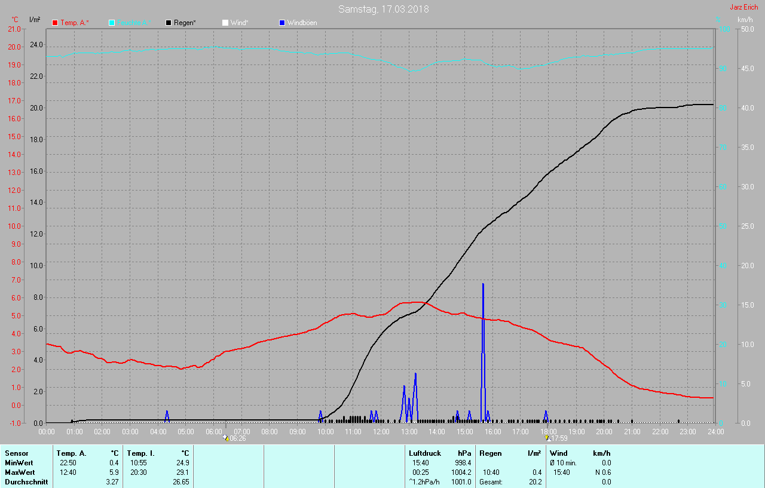765x488 pixels.
Task: Click the 24.9 indoor minimum value
Action: click(183, 463)
